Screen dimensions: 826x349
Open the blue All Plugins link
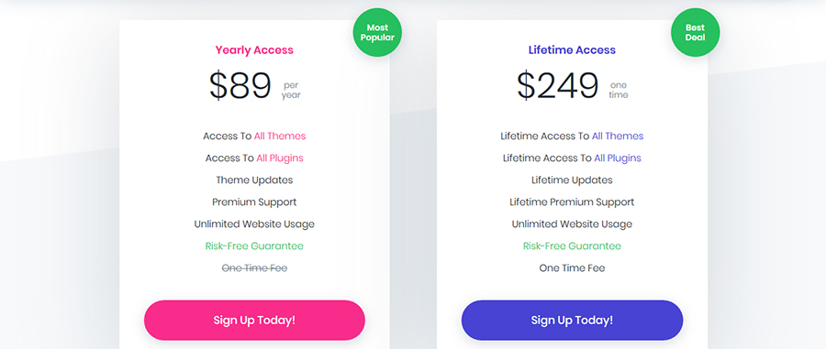(618, 158)
